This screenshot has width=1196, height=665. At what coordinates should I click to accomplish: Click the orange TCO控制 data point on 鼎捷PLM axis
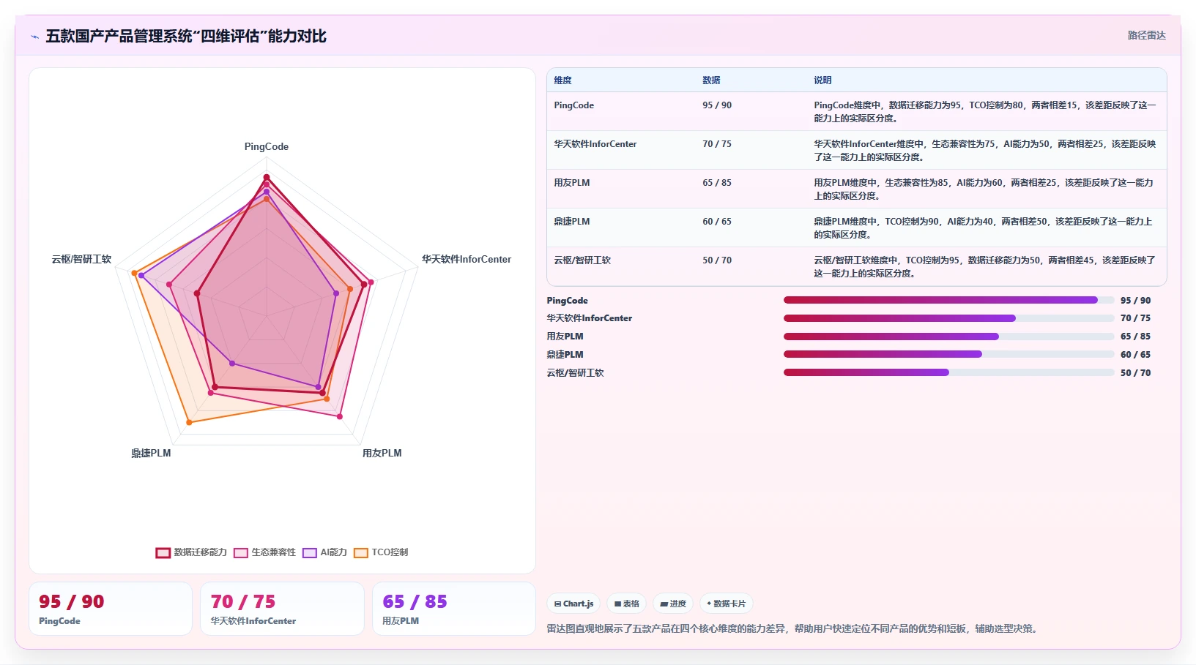189,422
